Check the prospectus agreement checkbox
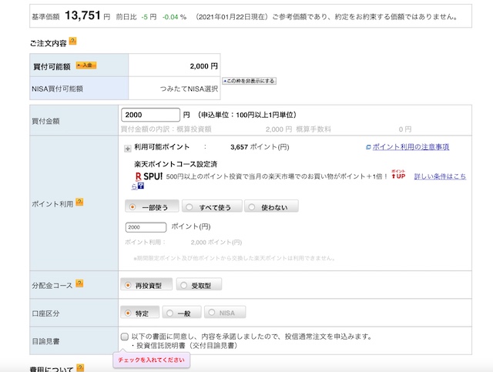493x372 pixels. [125, 337]
